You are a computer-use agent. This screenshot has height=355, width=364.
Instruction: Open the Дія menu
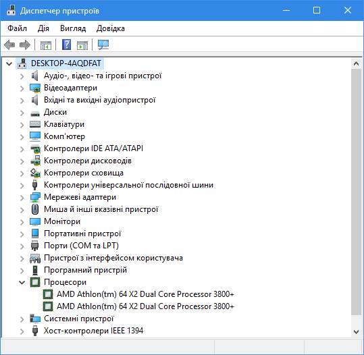[43, 28]
